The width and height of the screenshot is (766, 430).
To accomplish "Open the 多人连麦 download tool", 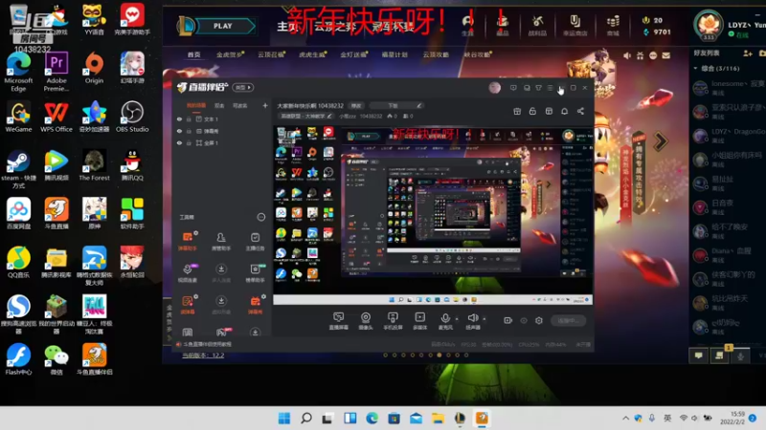I will pos(221,272).
